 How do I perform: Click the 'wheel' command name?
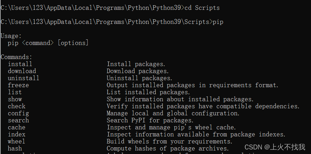point(17,142)
